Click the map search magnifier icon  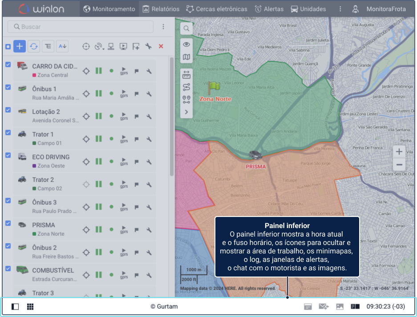tap(186, 28)
